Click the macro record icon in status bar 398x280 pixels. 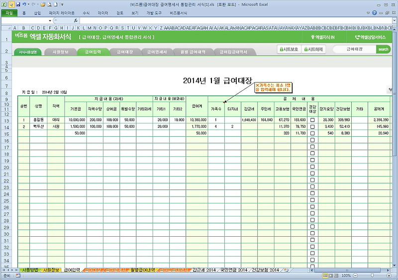coord(18,276)
